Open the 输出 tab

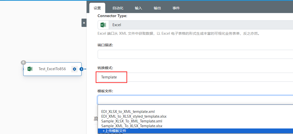157,8
